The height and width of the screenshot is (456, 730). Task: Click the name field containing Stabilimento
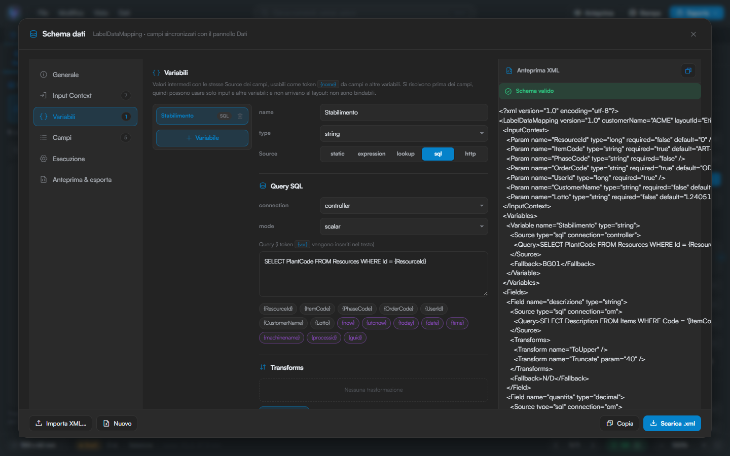(x=404, y=112)
